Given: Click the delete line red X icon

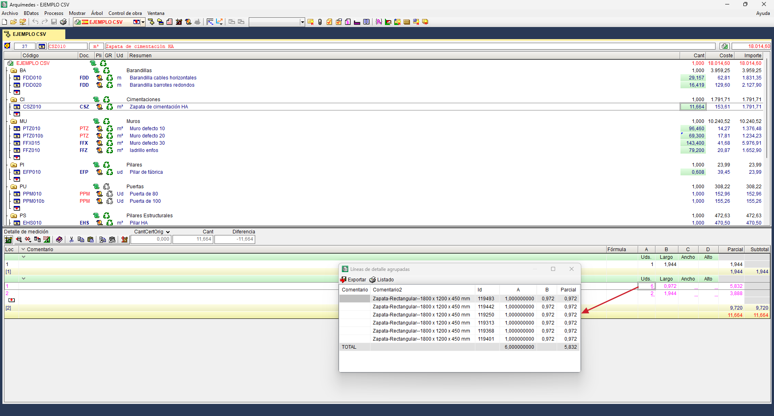Looking at the screenshot, I should pos(28,239).
